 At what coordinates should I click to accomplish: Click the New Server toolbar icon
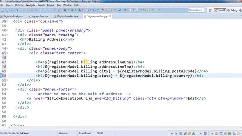[87, 10]
